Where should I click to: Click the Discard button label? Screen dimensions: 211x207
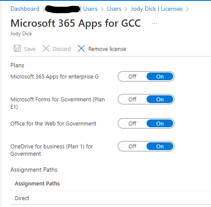[x=62, y=49]
